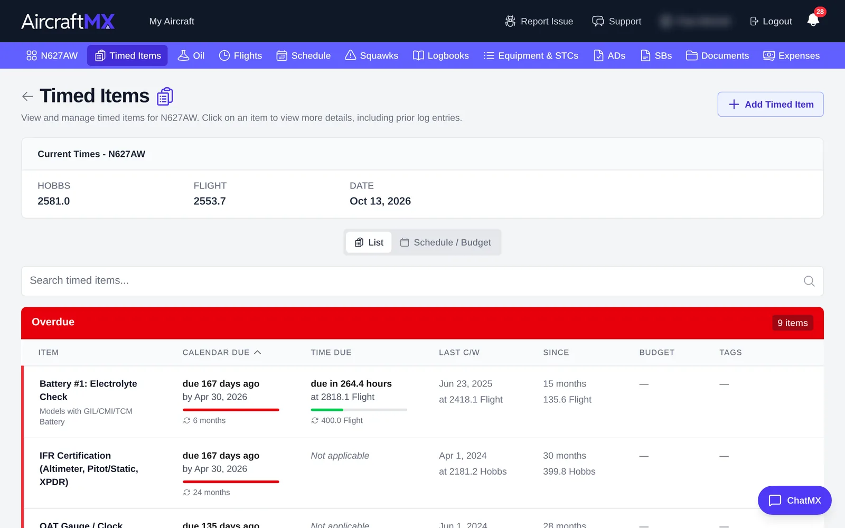Go back using the left arrow
This screenshot has height=528, width=845.
point(27,96)
